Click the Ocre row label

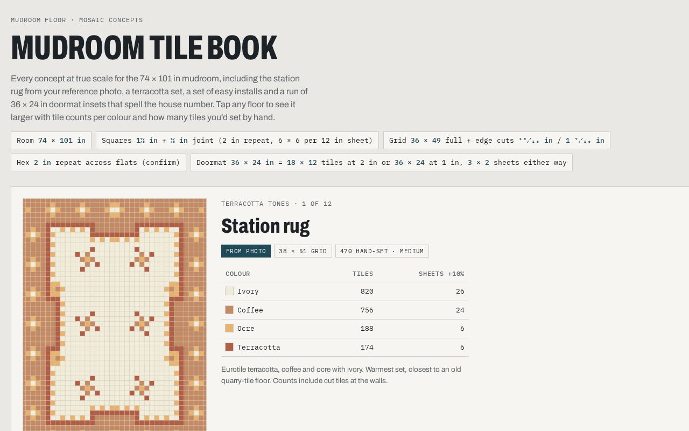[246, 328]
